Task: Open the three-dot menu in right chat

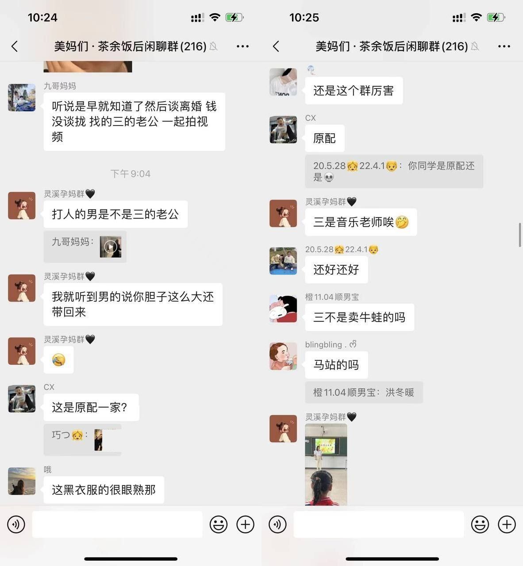Action: (x=504, y=46)
